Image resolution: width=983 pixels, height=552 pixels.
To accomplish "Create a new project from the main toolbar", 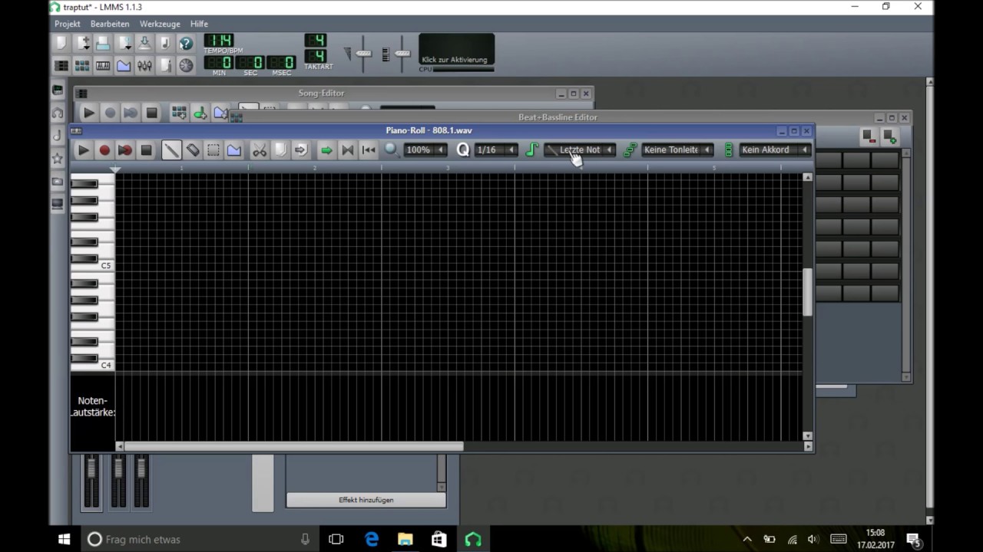I will [x=61, y=43].
